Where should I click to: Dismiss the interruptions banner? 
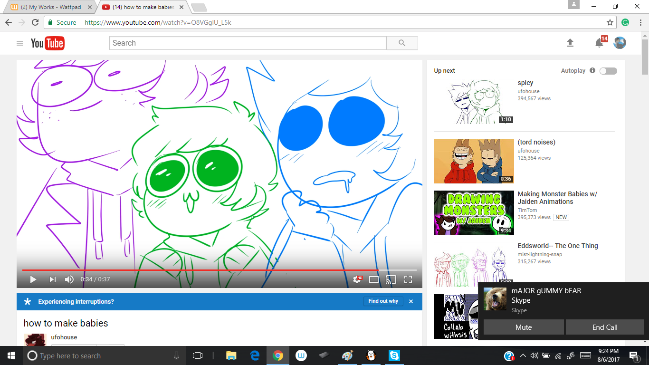coord(411,301)
